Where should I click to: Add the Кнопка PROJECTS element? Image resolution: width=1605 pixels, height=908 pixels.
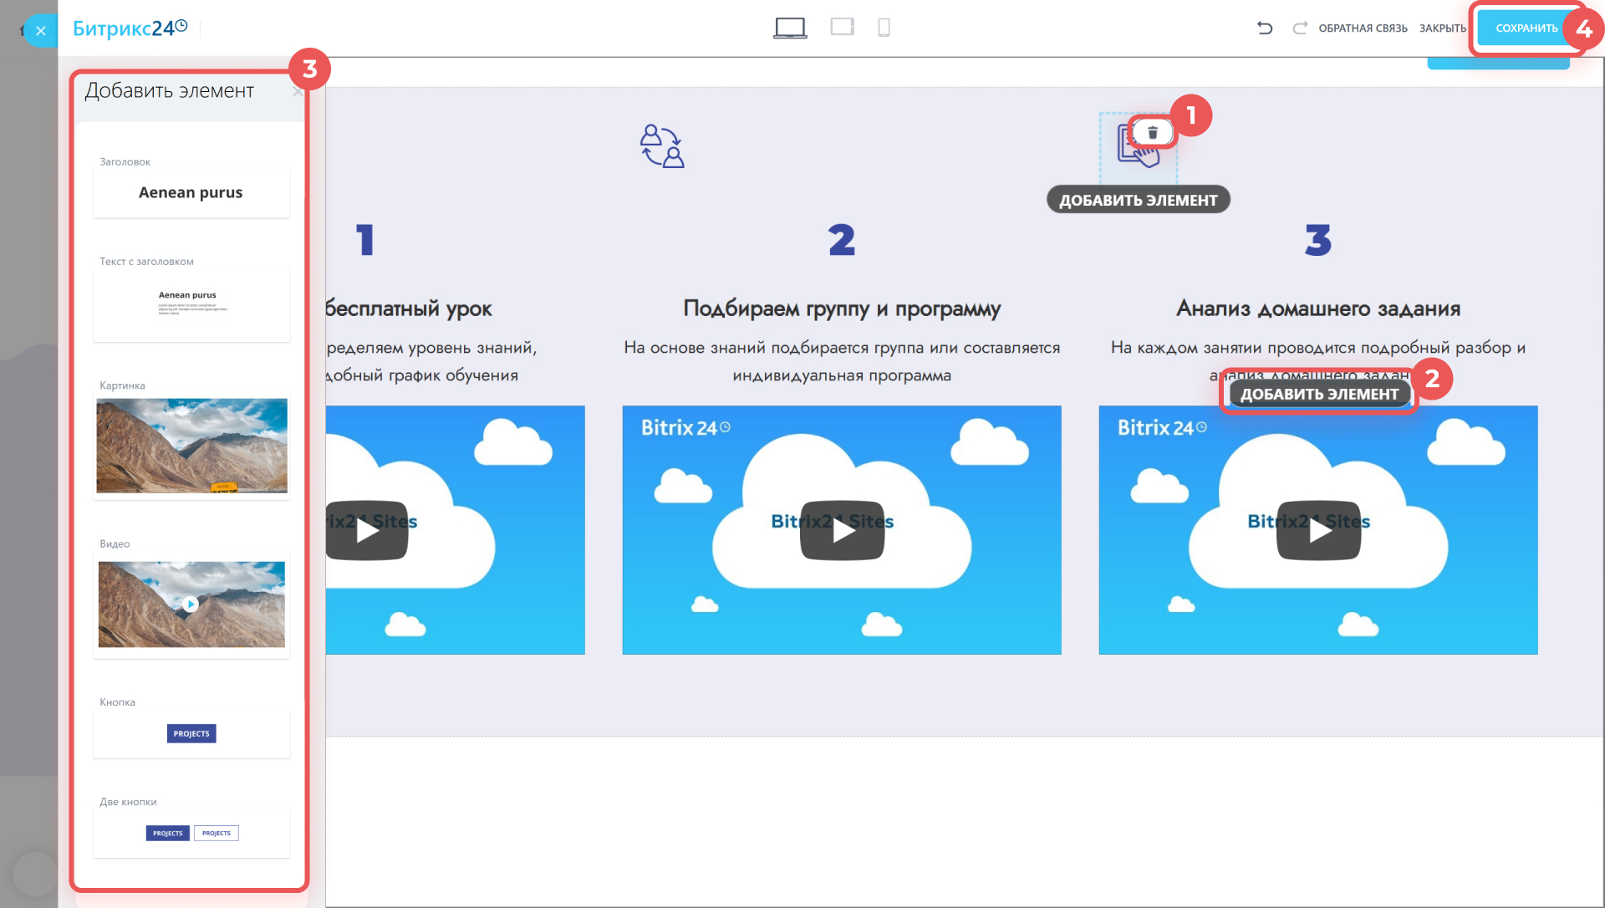pos(191,733)
